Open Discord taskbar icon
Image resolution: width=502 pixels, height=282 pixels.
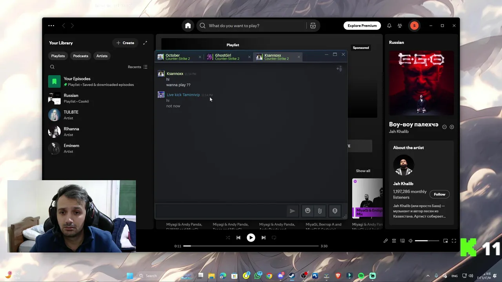coord(280,276)
